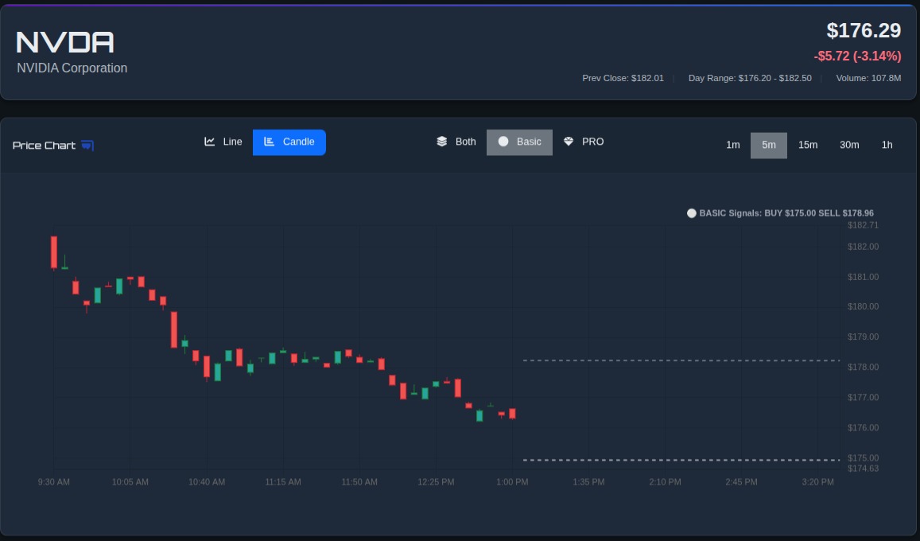This screenshot has height=541, width=920.
Task: Click the Day Range statistic text
Action: [749, 78]
